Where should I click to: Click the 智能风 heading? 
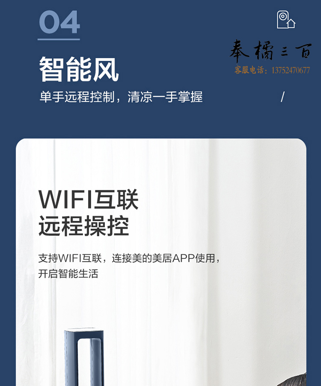[x=79, y=69]
